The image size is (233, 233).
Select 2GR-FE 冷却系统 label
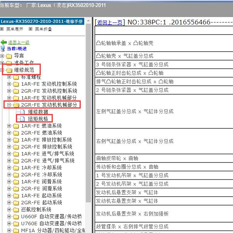42,174
